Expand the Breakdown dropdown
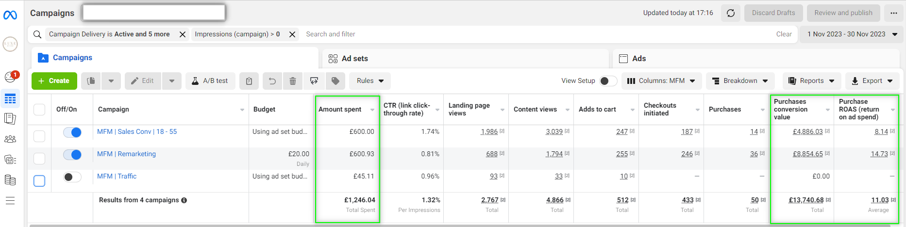Viewport: 906px width, 227px height. click(740, 81)
